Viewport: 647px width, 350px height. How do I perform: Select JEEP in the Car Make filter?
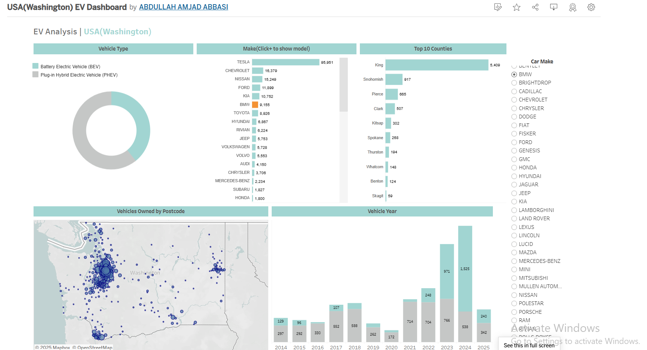[x=514, y=193]
